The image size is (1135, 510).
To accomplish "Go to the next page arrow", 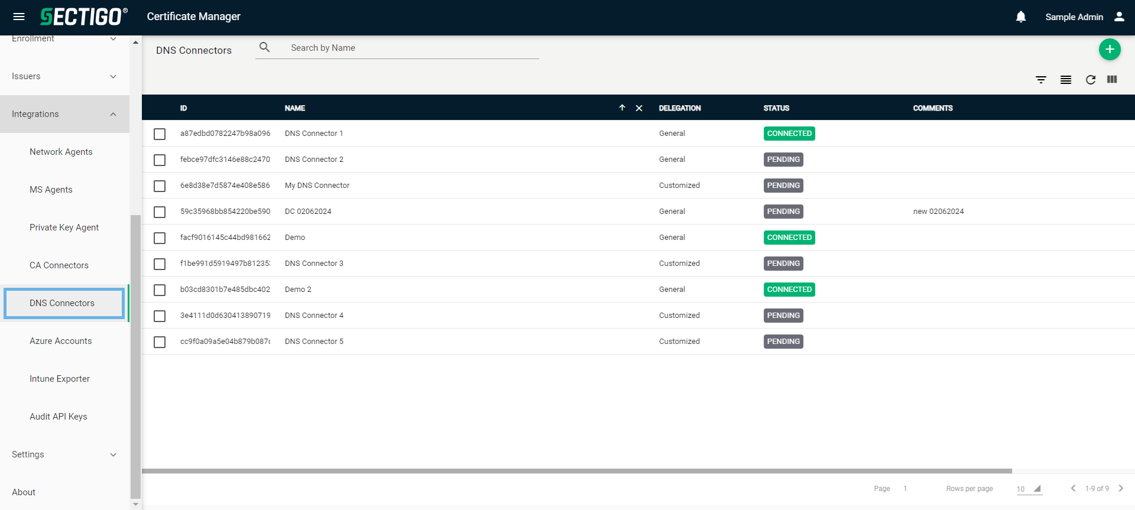I will click(1121, 488).
